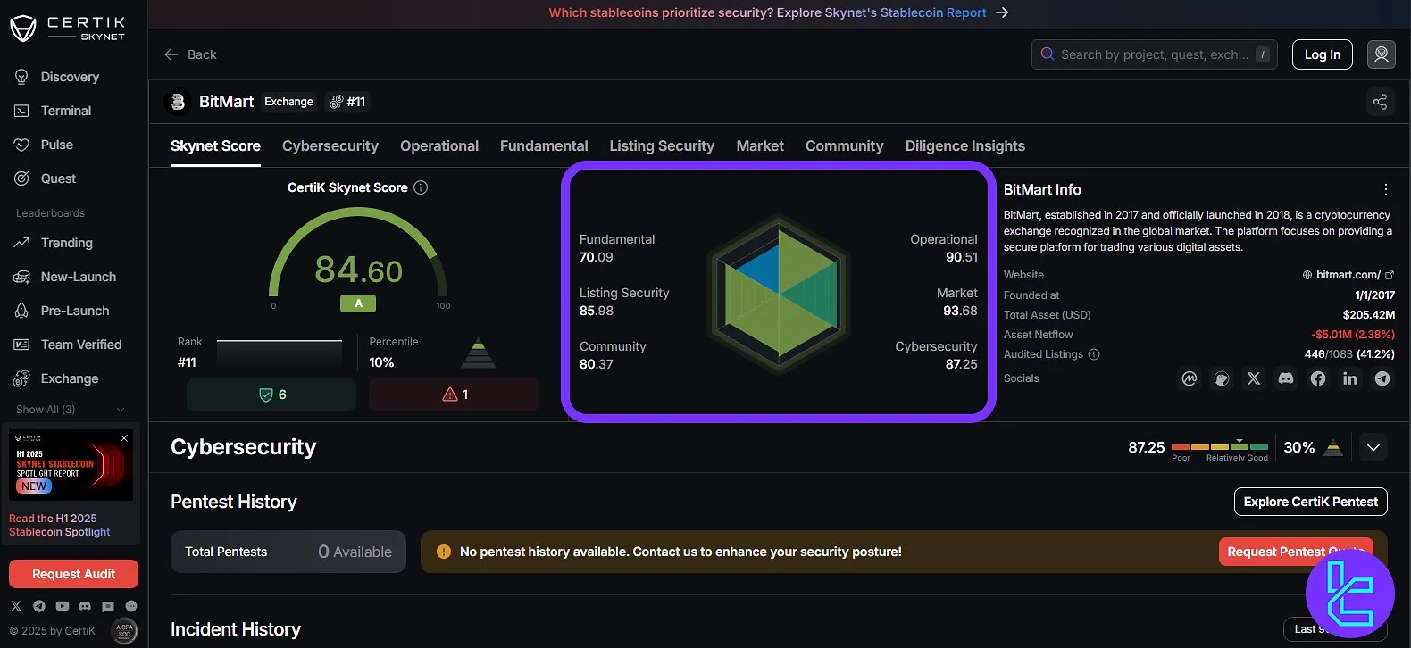Viewport: 1411px width, 648px height.
Task: Click the AICPA SOC badge
Action: coord(125,630)
